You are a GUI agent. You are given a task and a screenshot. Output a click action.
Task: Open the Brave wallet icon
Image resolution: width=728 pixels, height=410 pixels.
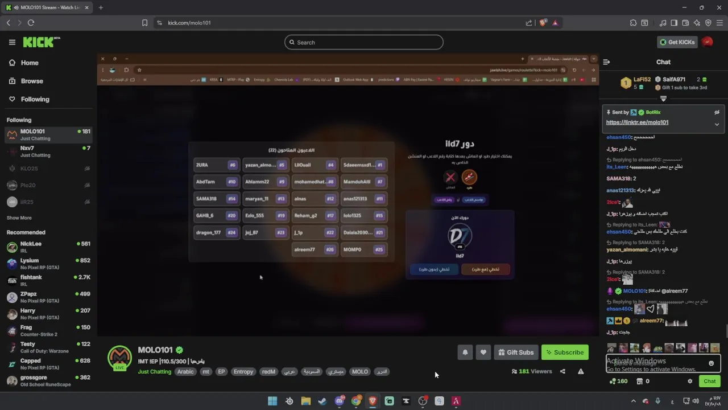(x=685, y=23)
